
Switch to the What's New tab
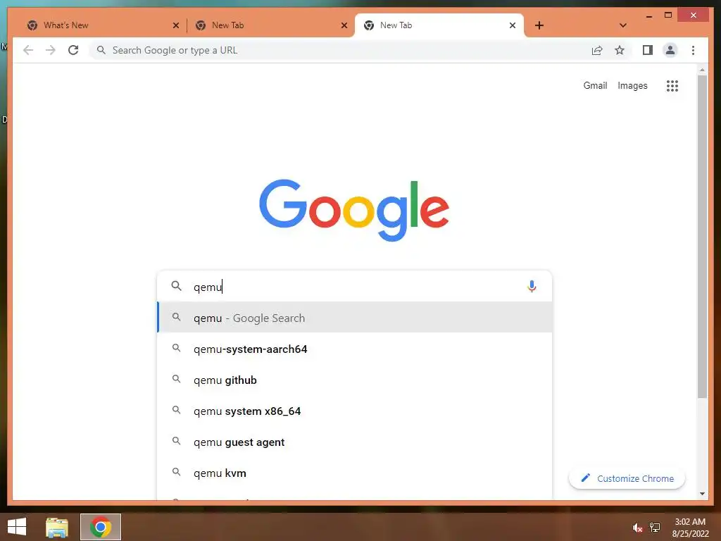[x=101, y=25]
